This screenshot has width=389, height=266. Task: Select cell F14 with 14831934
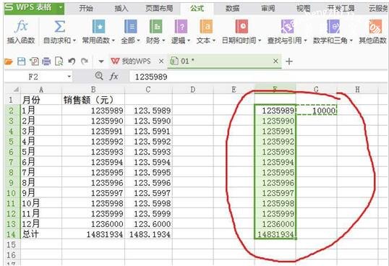275,234
